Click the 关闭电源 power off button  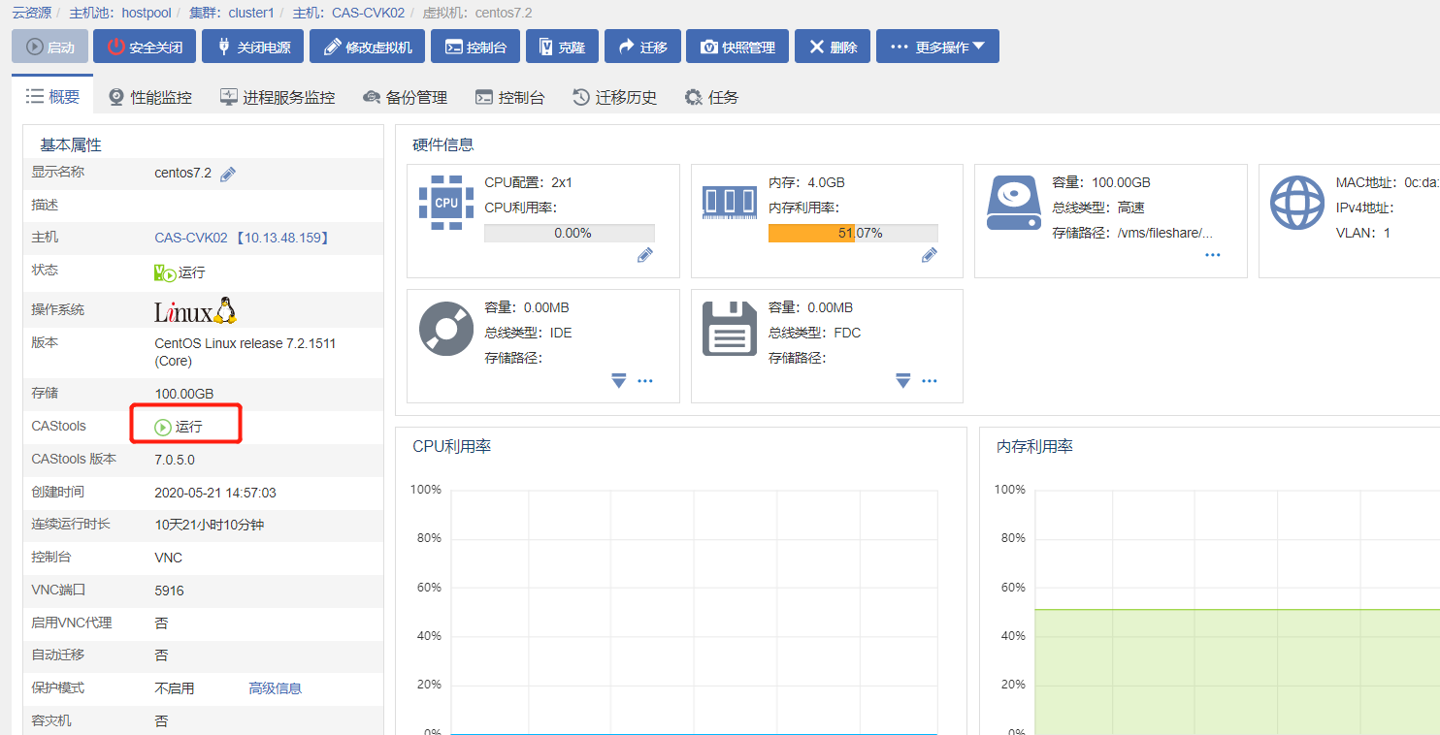252,47
